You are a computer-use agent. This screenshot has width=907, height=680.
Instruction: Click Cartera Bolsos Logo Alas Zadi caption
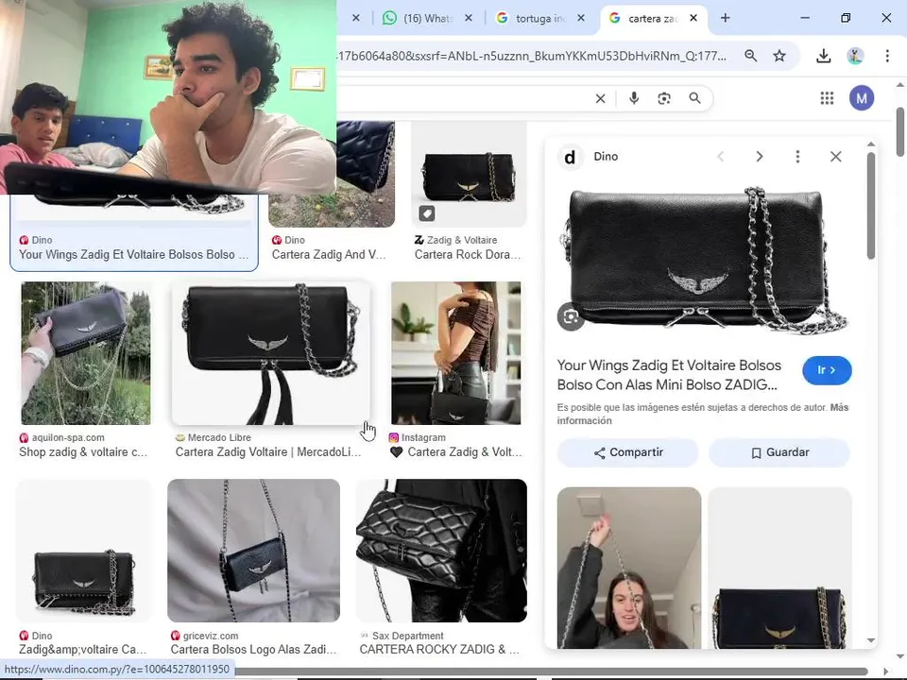[x=253, y=650]
